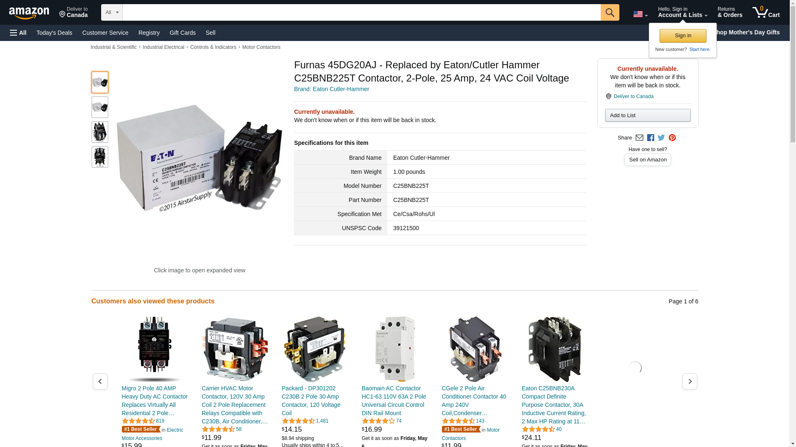Show next page of viewed products carousel

[x=689, y=381]
